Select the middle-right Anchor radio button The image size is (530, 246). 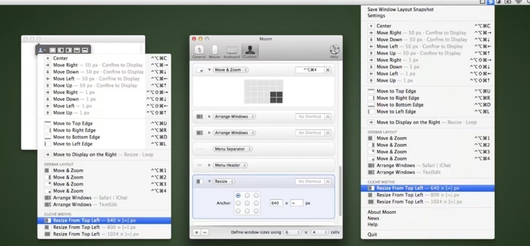[x=256, y=203]
